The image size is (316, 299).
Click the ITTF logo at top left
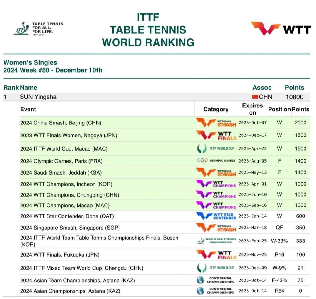coord(39,29)
